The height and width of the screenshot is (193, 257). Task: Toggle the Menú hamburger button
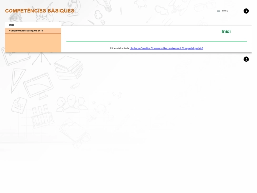click(223, 11)
